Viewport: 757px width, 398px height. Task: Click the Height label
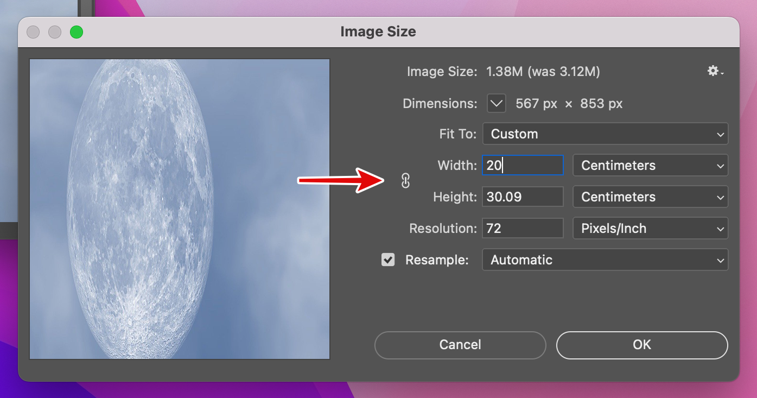455,197
